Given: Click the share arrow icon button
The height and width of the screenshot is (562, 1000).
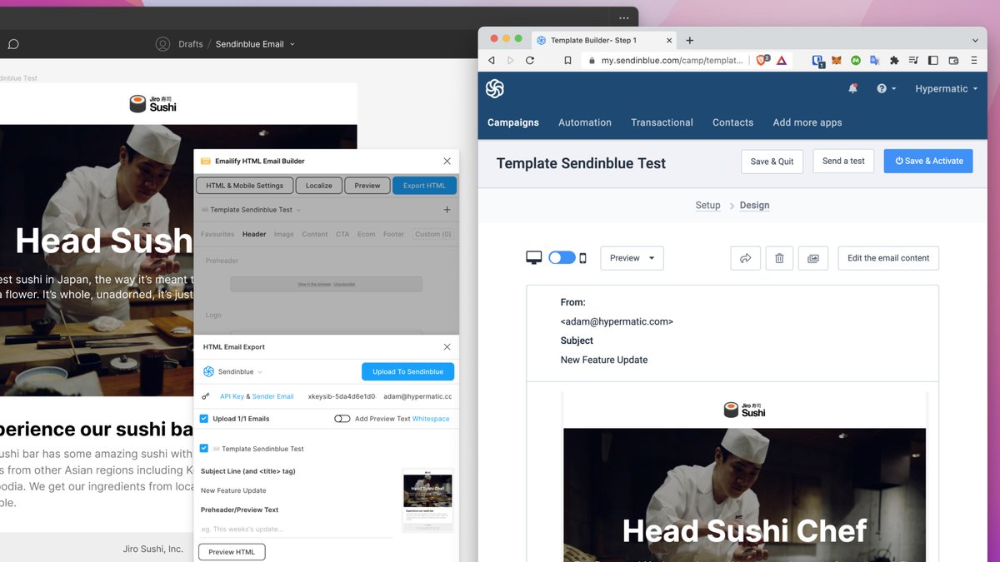Looking at the screenshot, I should pos(746,258).
